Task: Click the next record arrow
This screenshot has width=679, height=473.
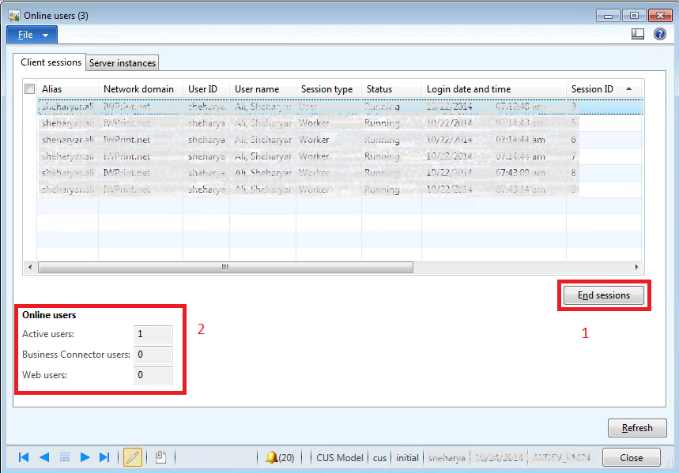Action: 85,457
